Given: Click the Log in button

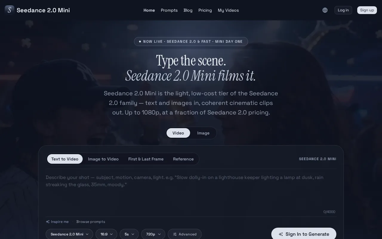Looking at the screenshot, I should click(343, 10).
